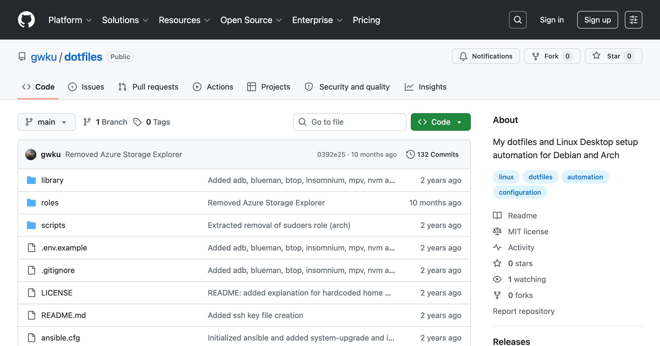Switch to the Insights tab
This screenshot has width=660, height=346.
point(426,87)
